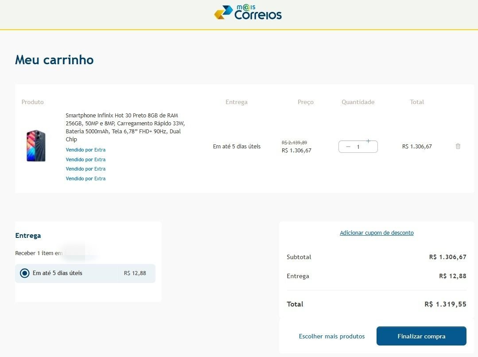
Task: Increase quantity with the plus icon
Action: (x=368, y=141)
